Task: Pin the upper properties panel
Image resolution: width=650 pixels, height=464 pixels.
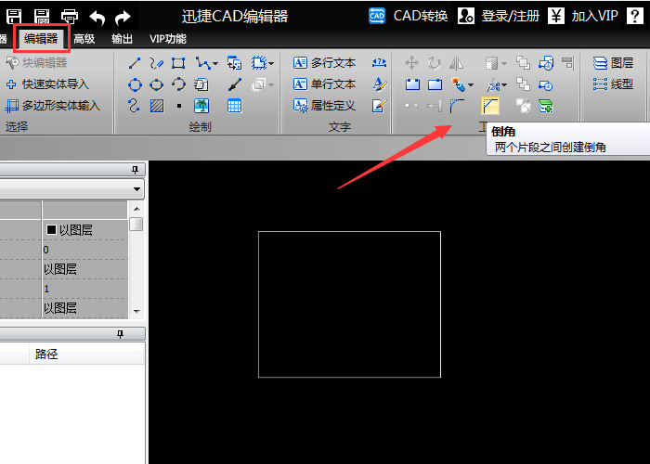Action: (135, 170)
